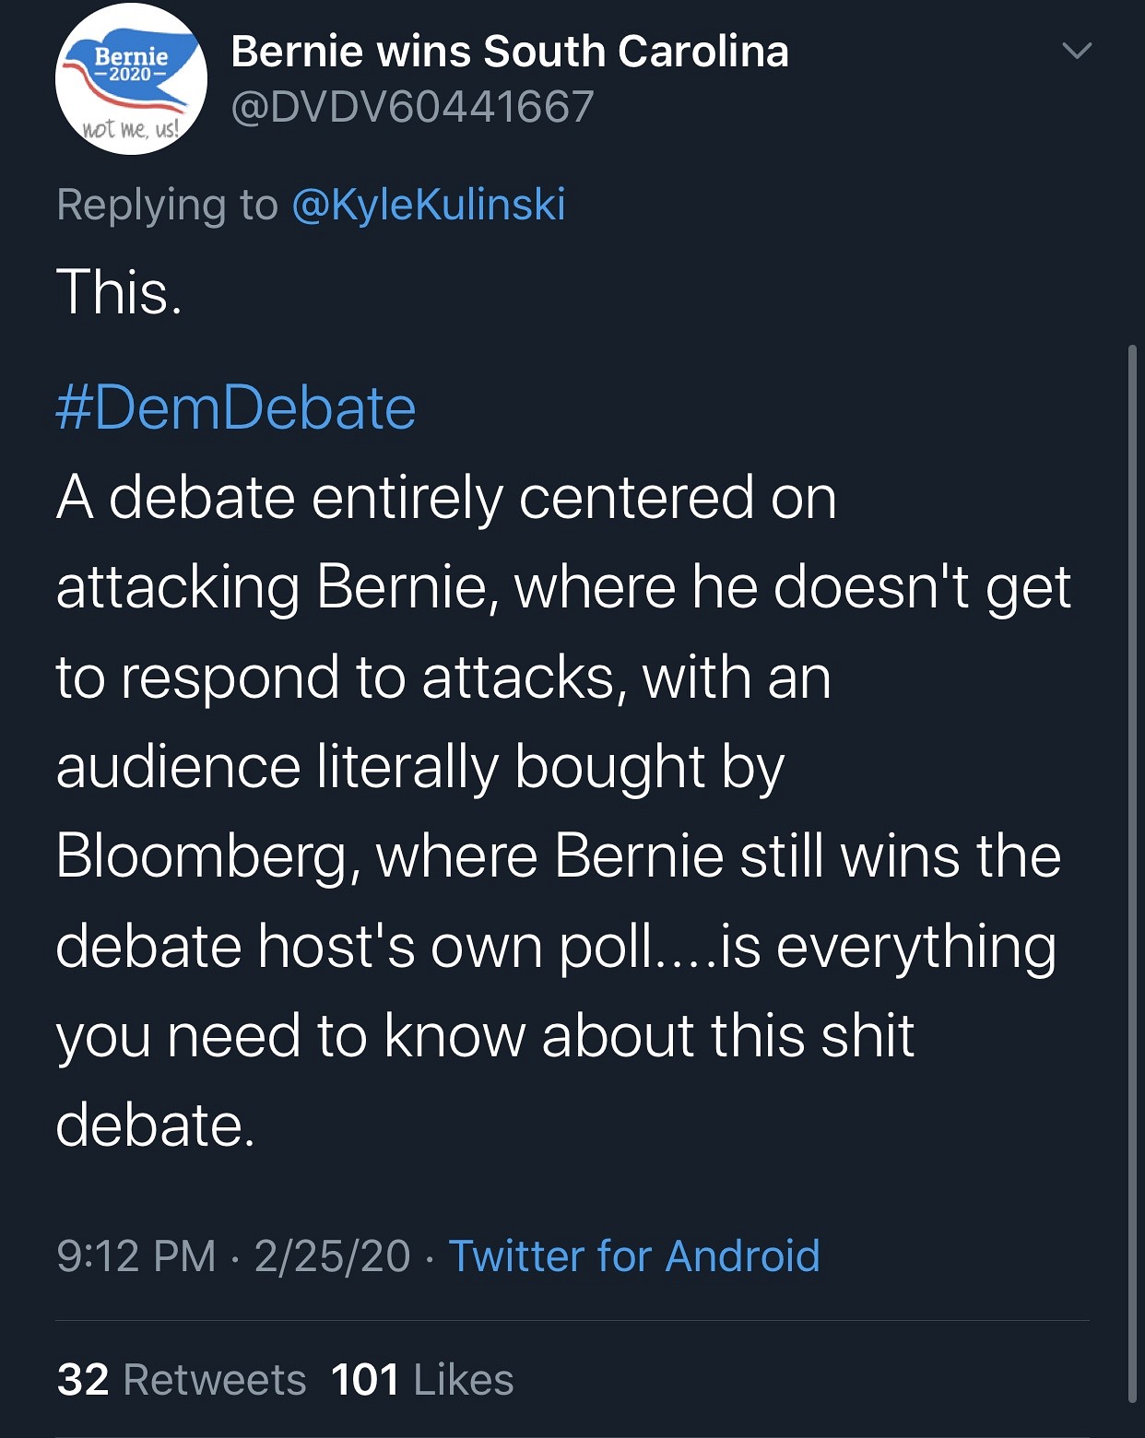Open the Bernie 2020 profile avatar
The image size is (1145, 1438).
tap(131, 79)
